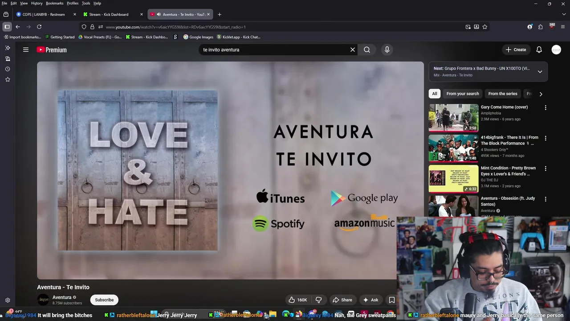Open browser extensions puzzle icon
Viewport: 570px width, 321px height.
541,27
